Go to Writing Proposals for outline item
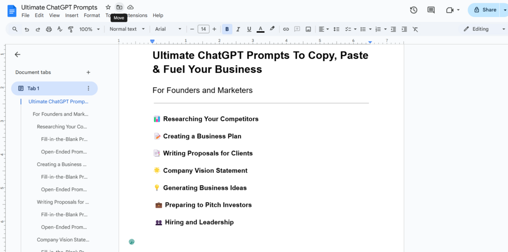The height and width of the screenshot is (252, 508). click(x=63, y=202)
